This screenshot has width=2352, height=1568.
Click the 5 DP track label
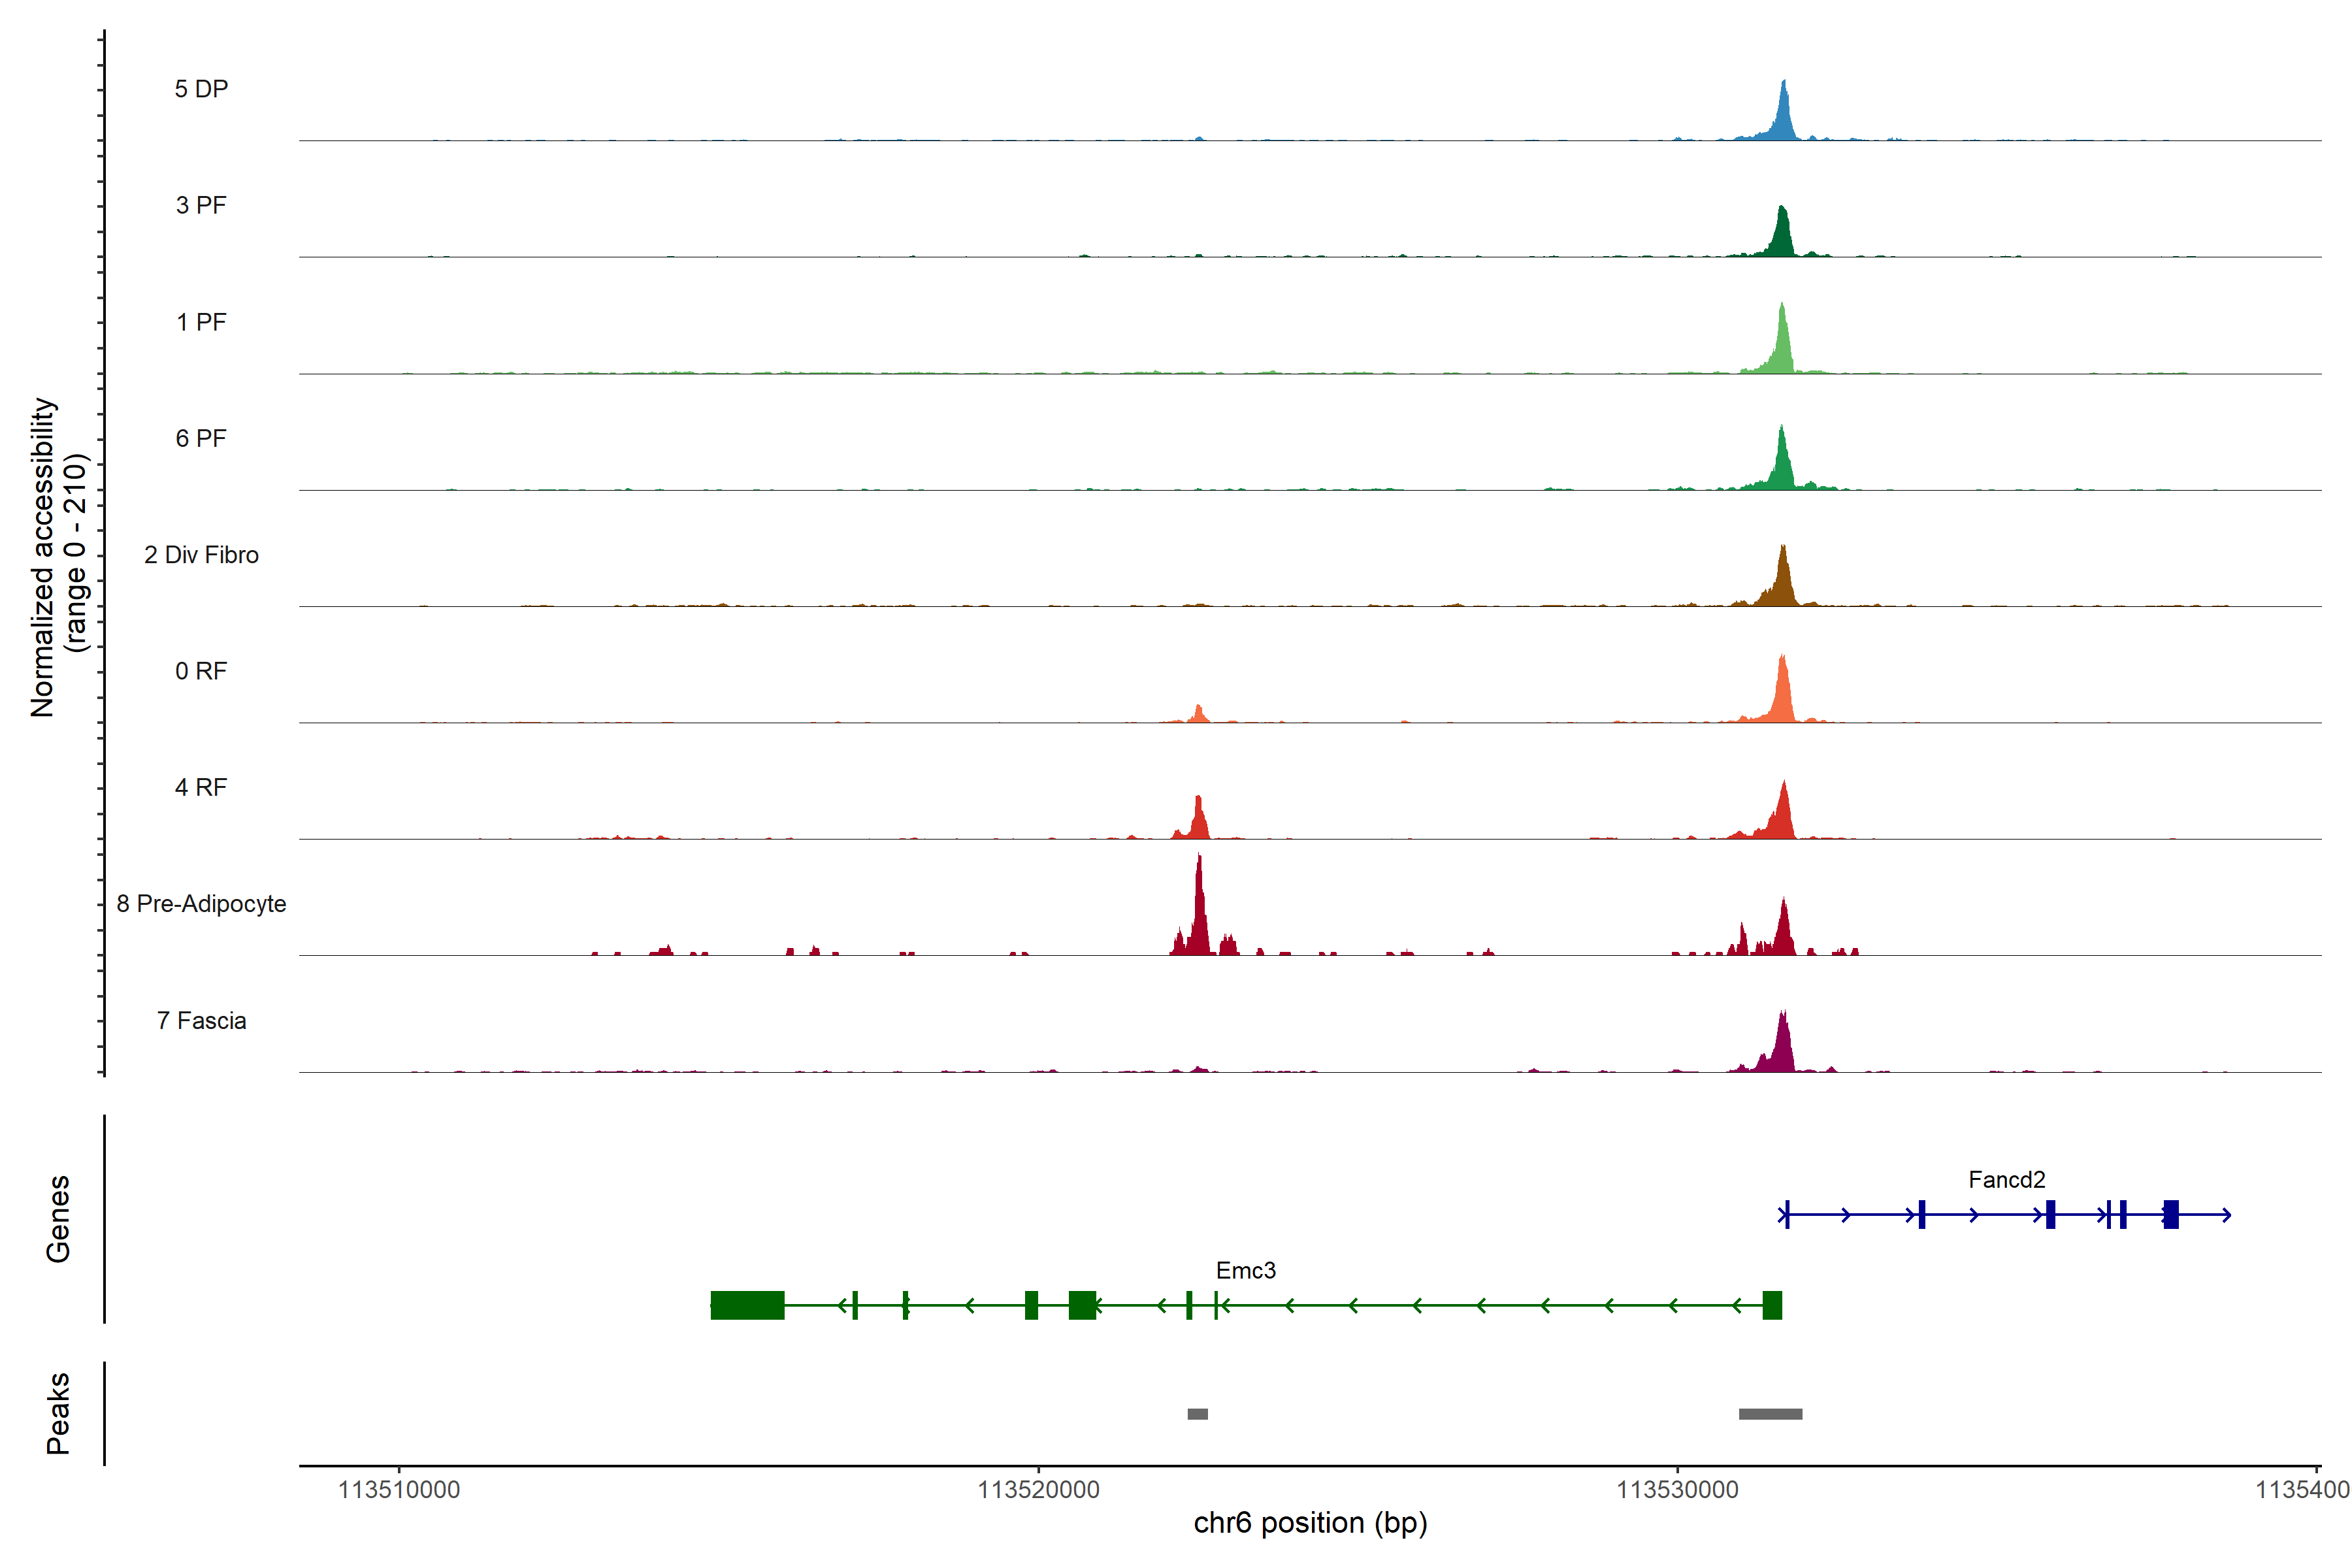[x=201, y=89]
